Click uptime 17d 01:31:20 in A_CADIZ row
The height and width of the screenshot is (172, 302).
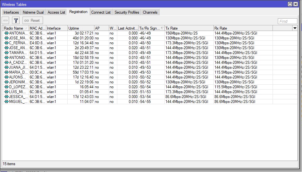83,63
